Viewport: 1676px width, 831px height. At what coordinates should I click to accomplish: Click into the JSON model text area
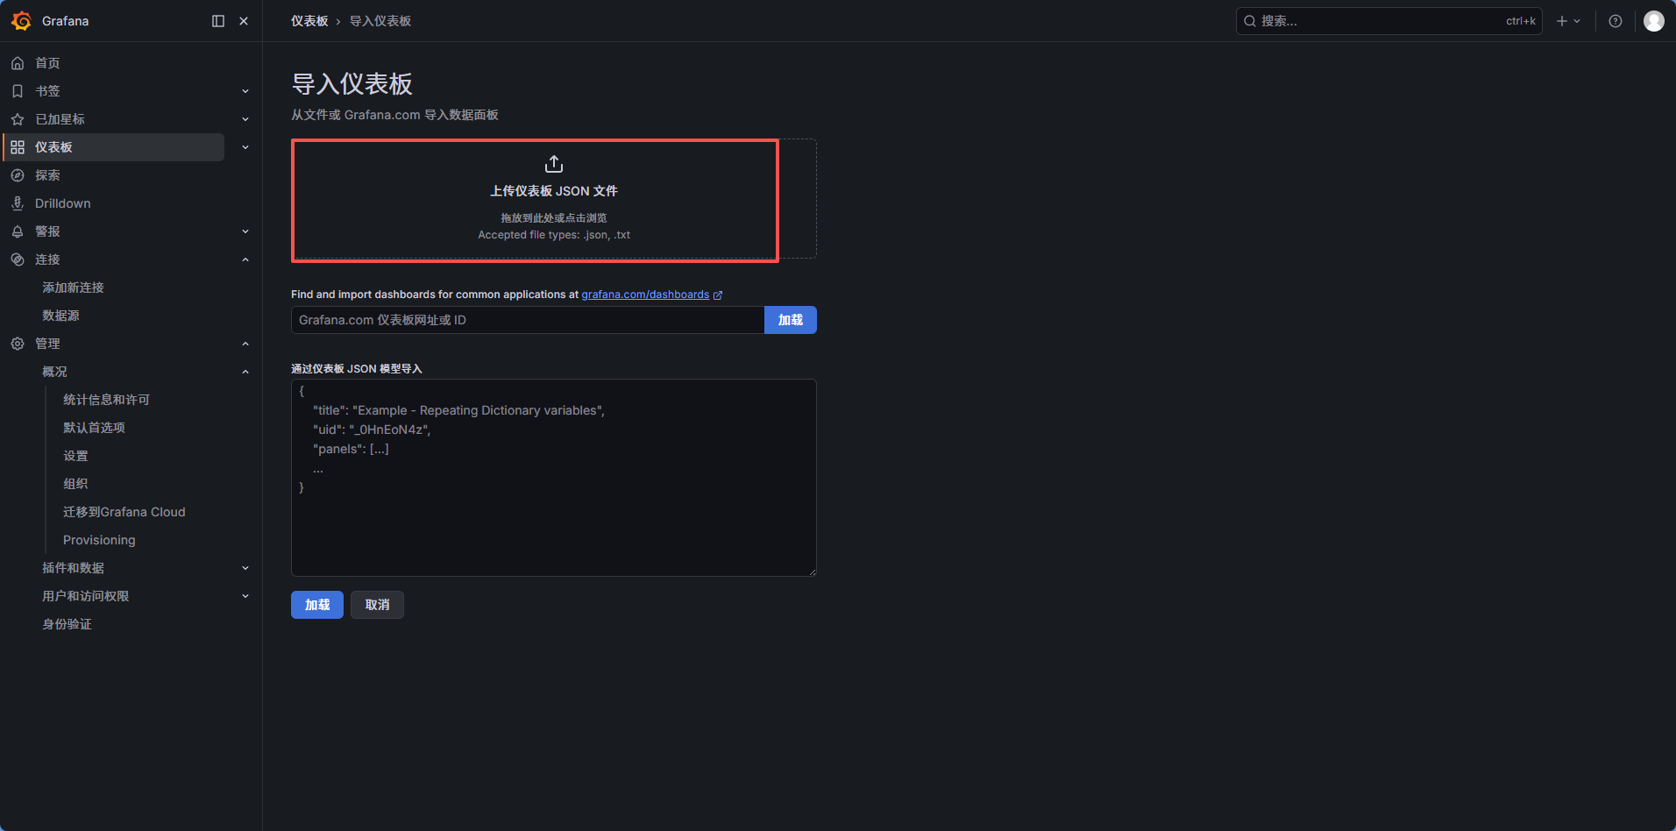pos(554,478)
